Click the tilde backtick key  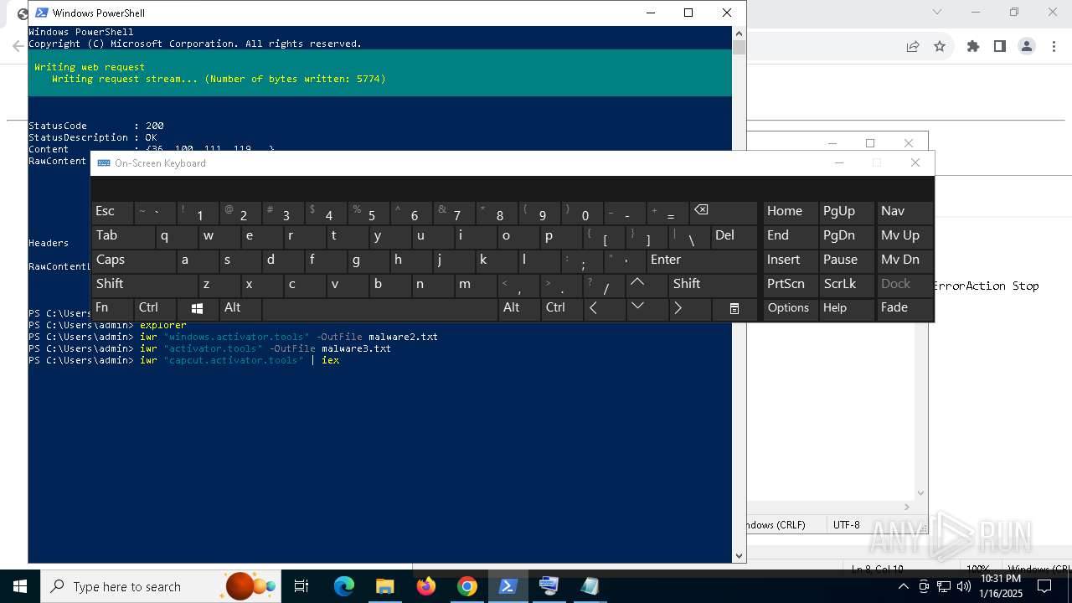pyautogui.click(x=155, y=212)
